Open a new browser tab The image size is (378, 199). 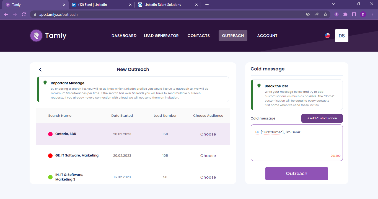coord(207,5)
